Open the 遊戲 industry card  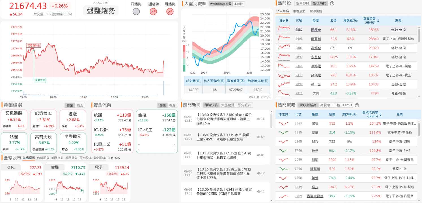[x=73, y=120]
